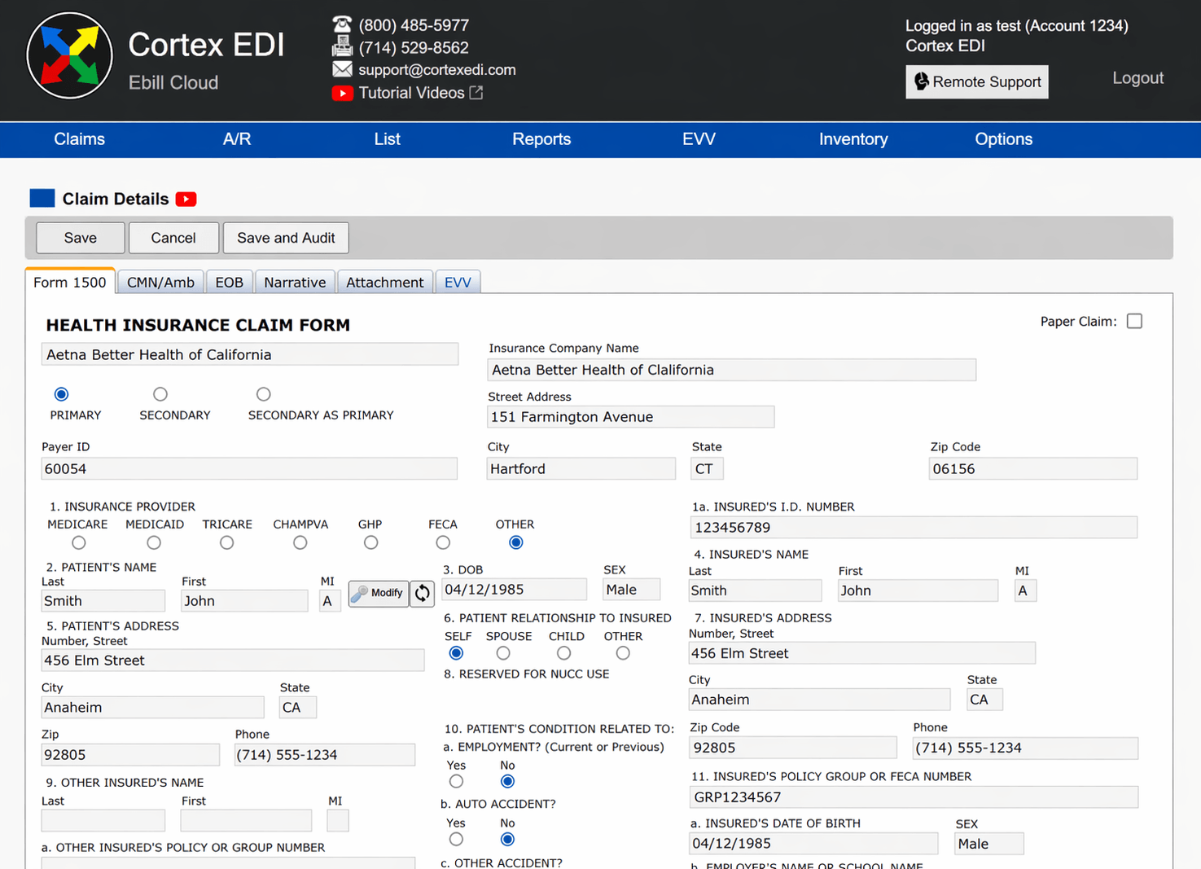The height and width of the screenshot is (869, 1201).
Task: Click the external link icon after Tutorial Videos
Action: coord(476,93)
